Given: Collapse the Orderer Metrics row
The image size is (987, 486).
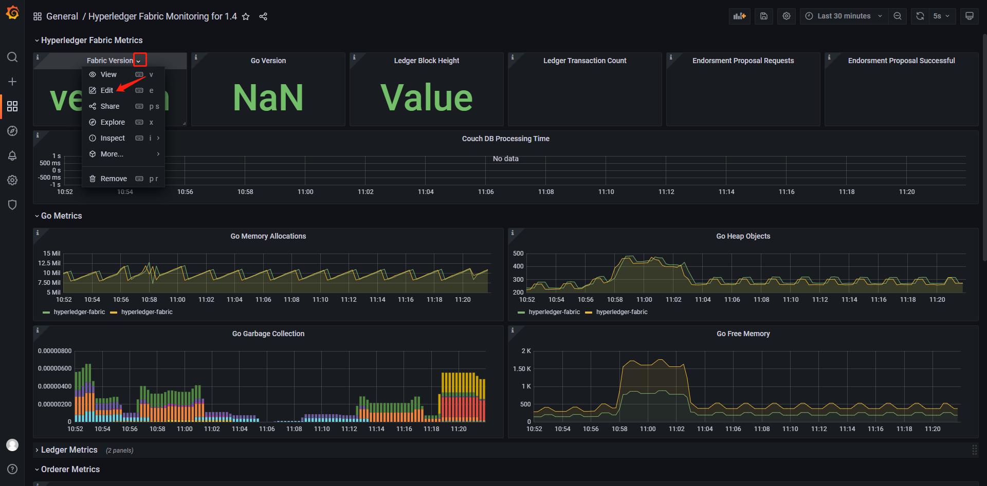Looking at the screenshot, I should click(67, 469).
